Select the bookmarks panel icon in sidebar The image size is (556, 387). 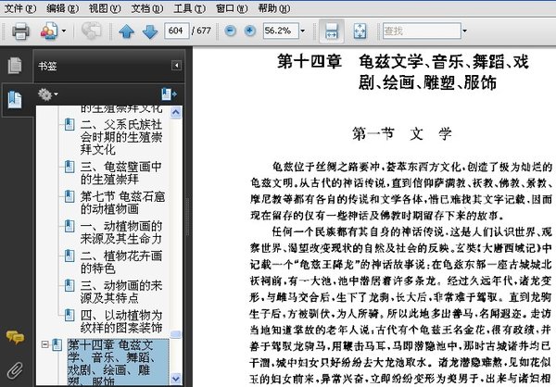(15, 100)
